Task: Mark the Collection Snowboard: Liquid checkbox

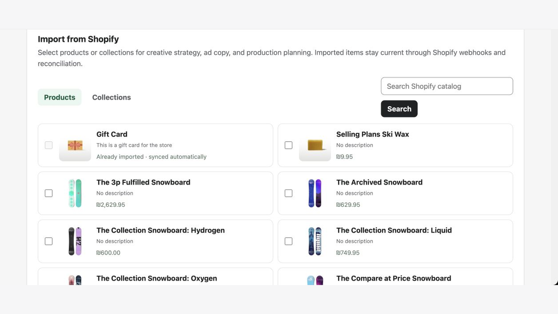Action: point(288,241)
